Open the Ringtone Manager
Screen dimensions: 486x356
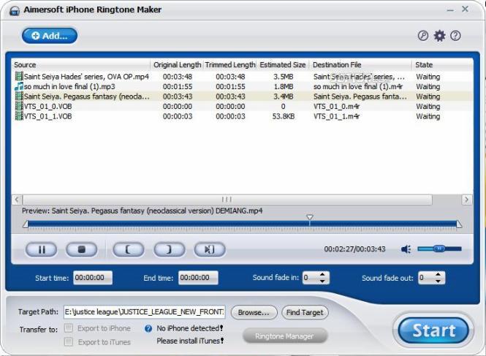point(285,336)
